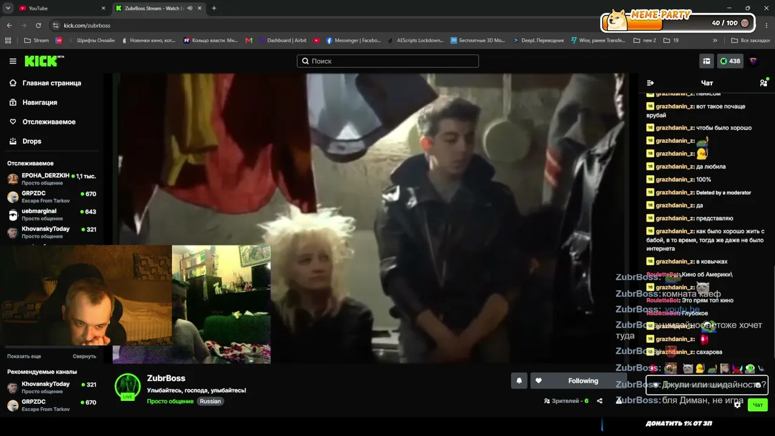
Task: Click the ZubrBoss channel name
Action: (x=166, y=378)
